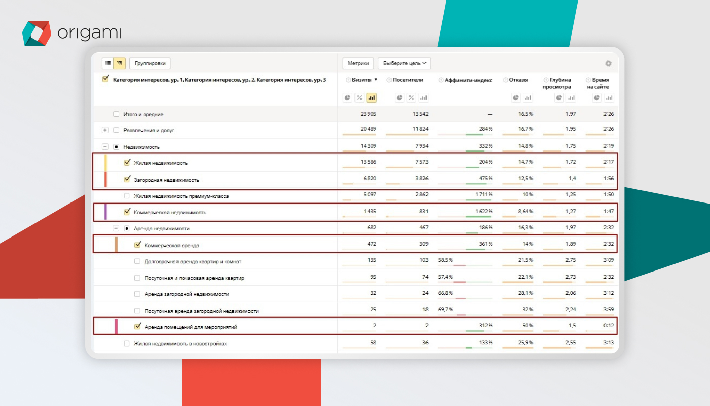Switch to flat list view icon

click(108, 63)
